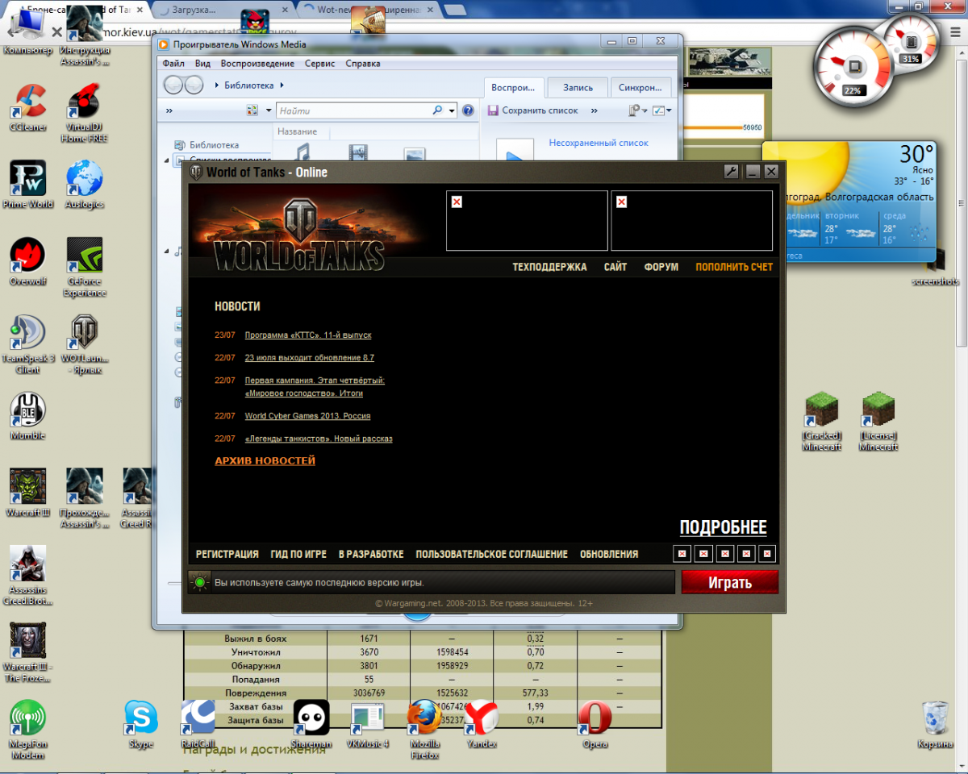This screenshot has height=774, width=968.
Task: Open the CCleaner desktop shortcut
Action: pyautogui.click(x=28, y=107)
